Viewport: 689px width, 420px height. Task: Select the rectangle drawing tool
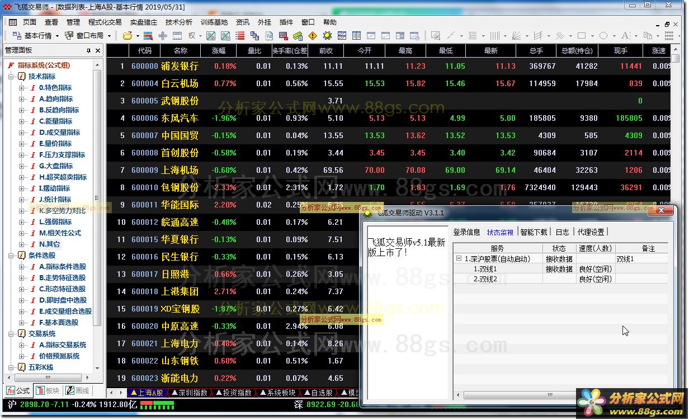click(582, 36)
